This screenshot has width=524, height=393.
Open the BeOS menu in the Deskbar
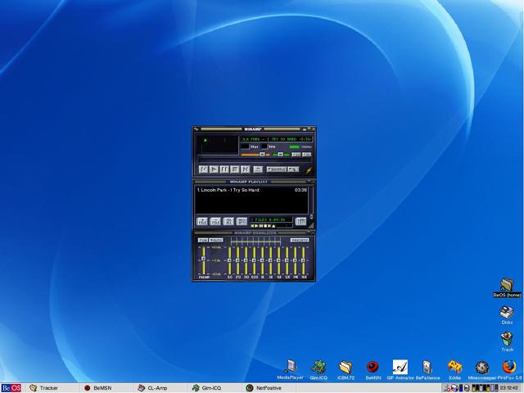click(11, 388)
